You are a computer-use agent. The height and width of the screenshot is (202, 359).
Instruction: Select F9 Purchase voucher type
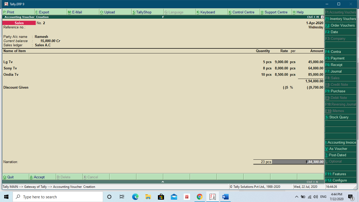(x=341, y=91)
